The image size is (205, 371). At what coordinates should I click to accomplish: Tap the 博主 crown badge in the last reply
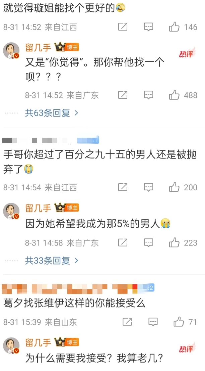(x=67, y=342)
